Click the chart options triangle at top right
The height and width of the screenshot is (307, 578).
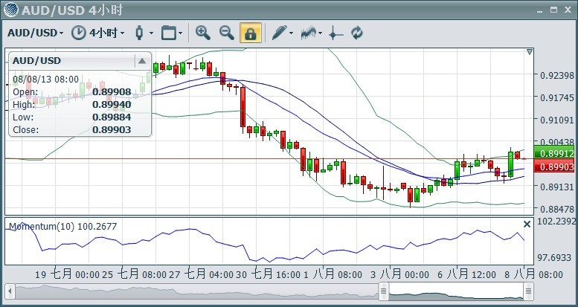click(x=530, y=52)
